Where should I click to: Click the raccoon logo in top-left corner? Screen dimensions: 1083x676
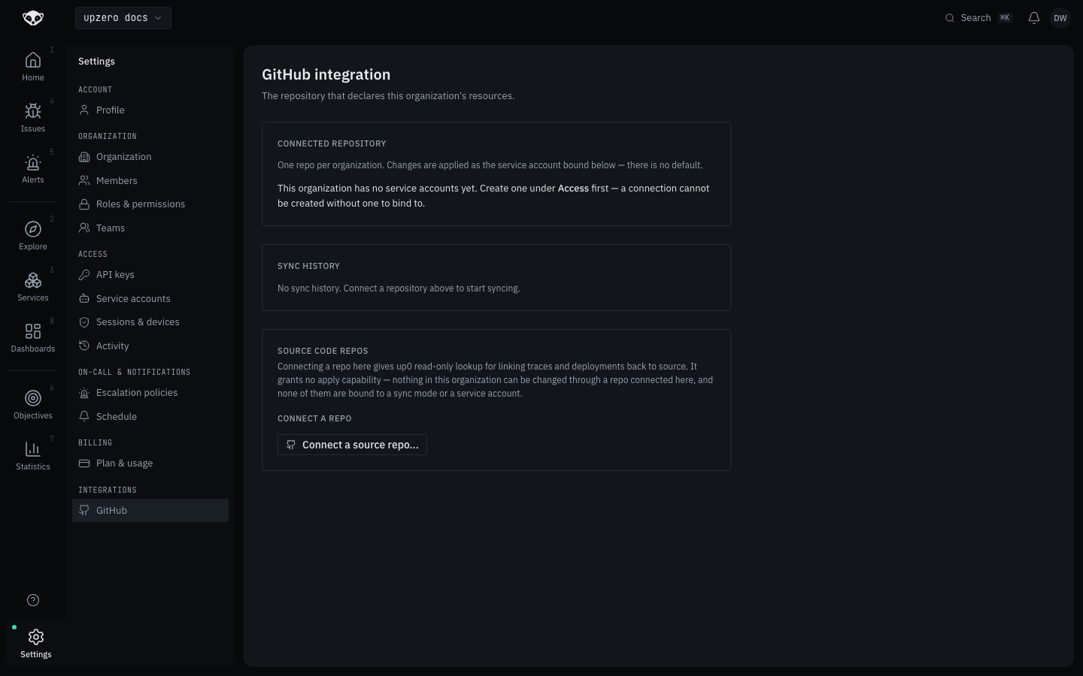point(33,18)
